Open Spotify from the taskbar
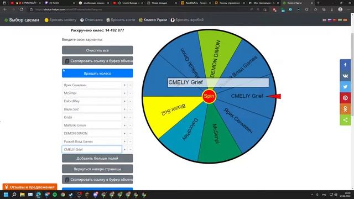 tap(55, 195)
